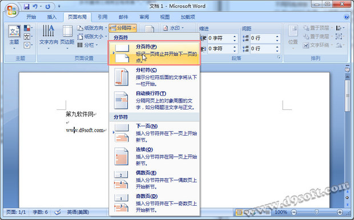Click left indent 0 字符 field
This screenshot has width=354, height=220.
[220, 38]
